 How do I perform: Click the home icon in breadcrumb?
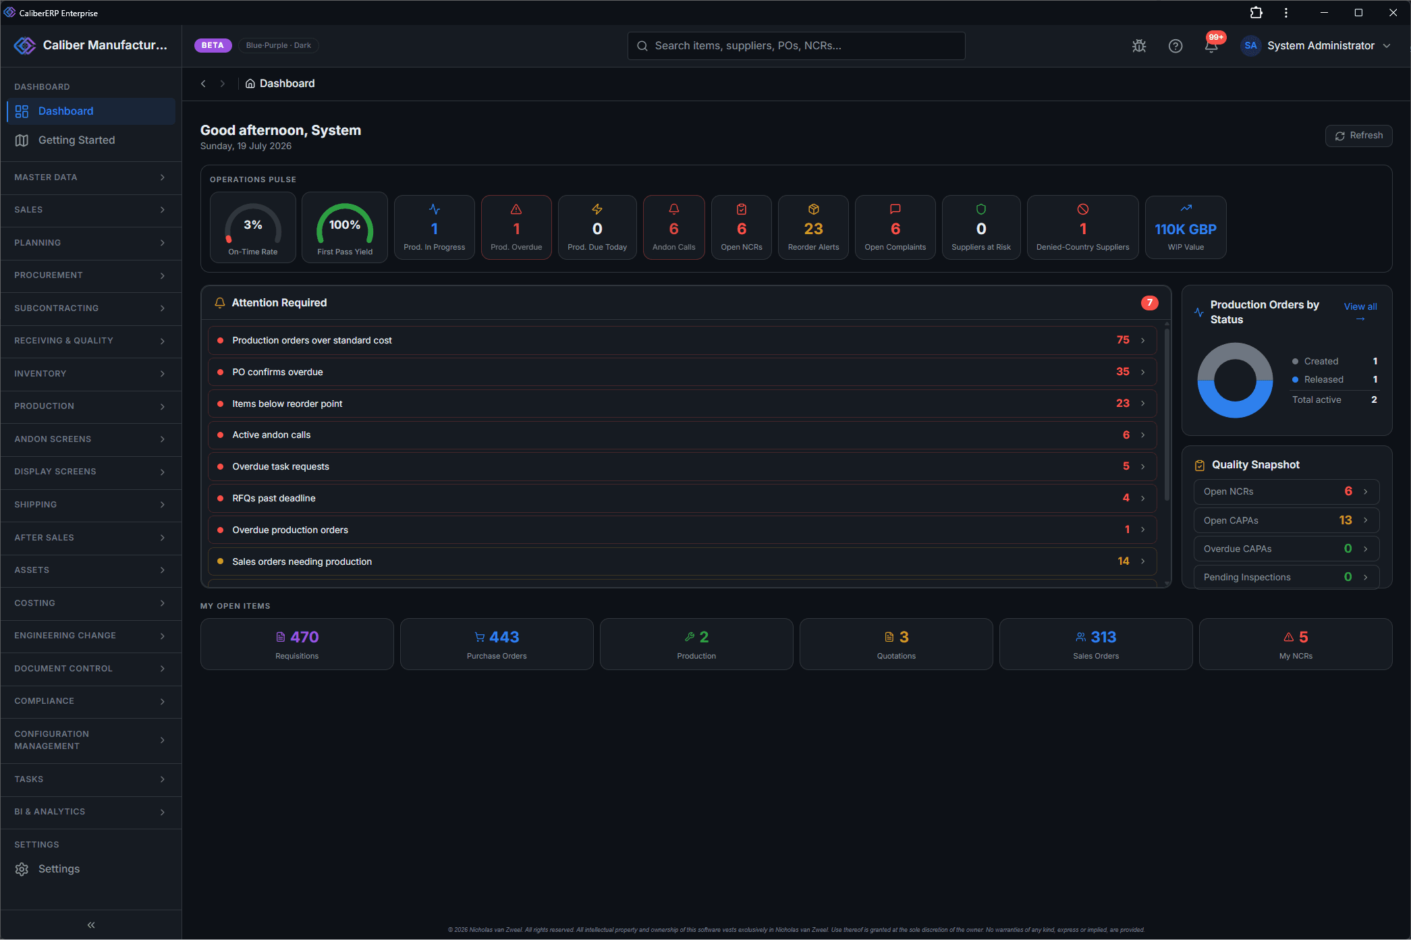(250, 84)
